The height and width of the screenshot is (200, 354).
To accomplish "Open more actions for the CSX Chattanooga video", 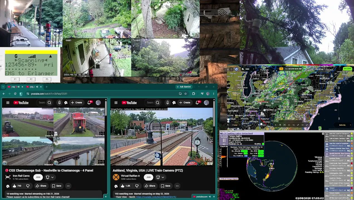I will click(x=68, y=186).
